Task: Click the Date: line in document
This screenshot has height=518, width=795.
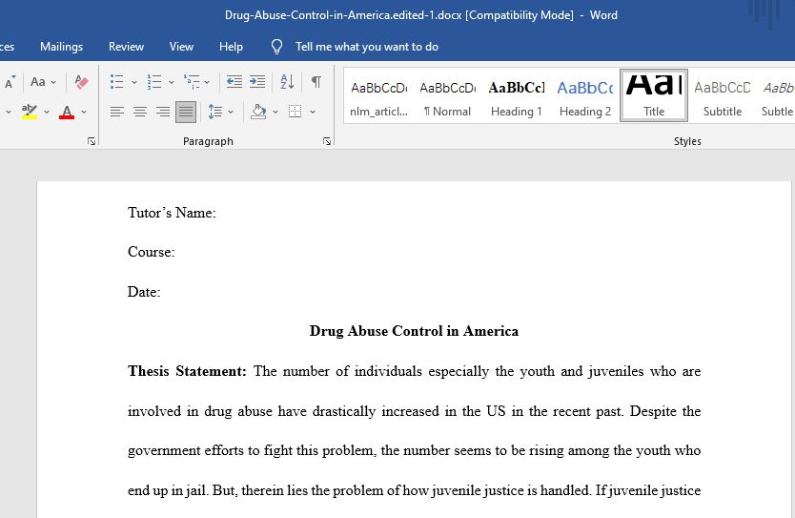Action: coord(144,292)
